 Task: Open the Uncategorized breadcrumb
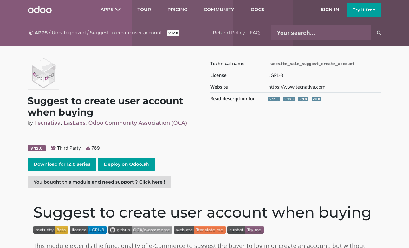click(x=69, y=33)
